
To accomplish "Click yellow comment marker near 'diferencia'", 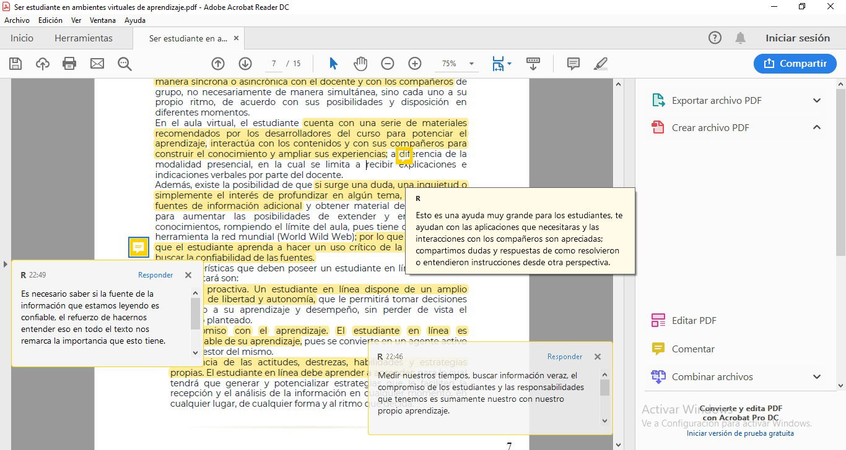I will coord(404,155).
